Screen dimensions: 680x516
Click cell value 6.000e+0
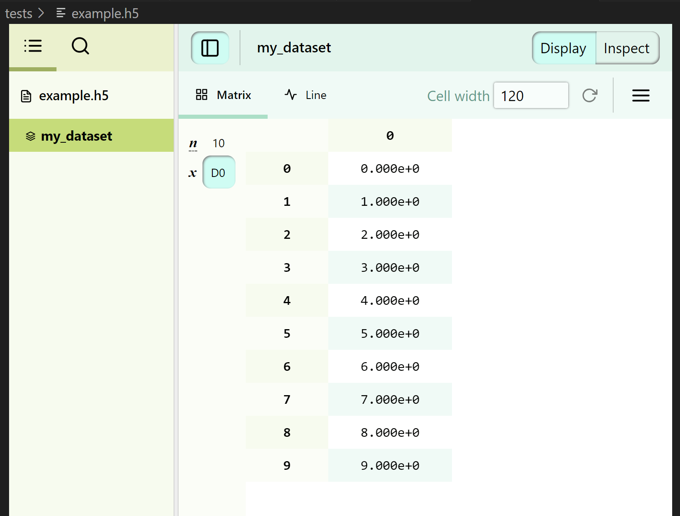click(x=390, y=366)
